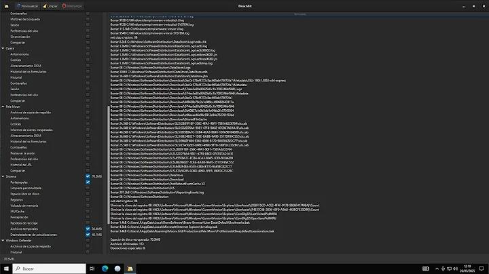489x274 pixels.
Task: Uncheck the Archivos temporales checkbox
Action: pos(88,229)
